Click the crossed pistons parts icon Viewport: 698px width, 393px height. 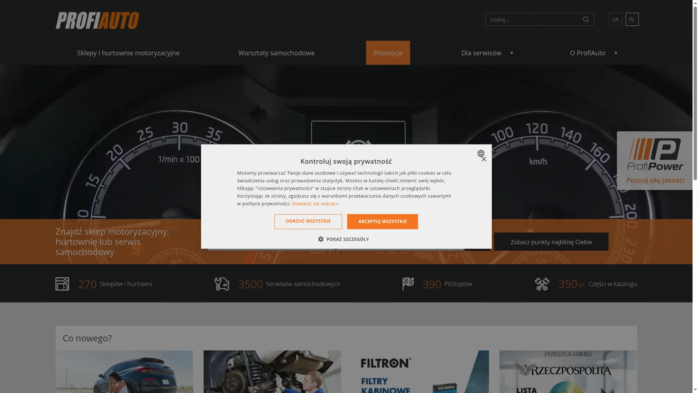(x=542, y=284)
